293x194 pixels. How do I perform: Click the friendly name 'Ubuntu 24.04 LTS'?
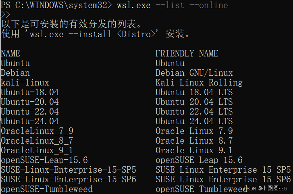pyautogui.click(x=194, y=121)
